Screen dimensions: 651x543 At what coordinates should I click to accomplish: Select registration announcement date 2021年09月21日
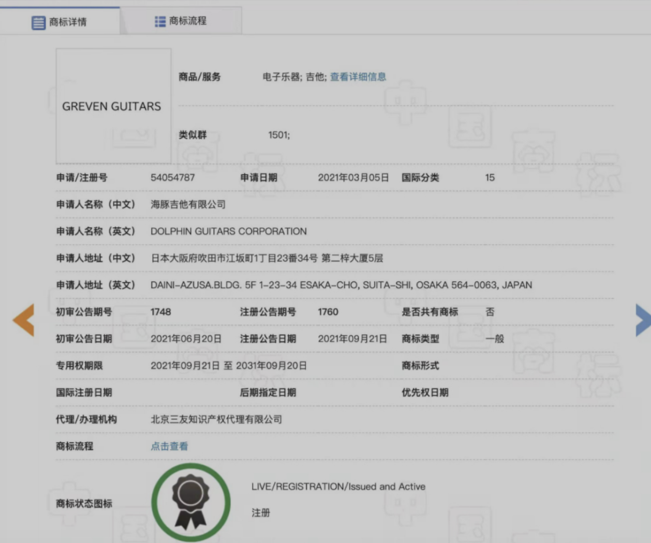tap(352, 339)
